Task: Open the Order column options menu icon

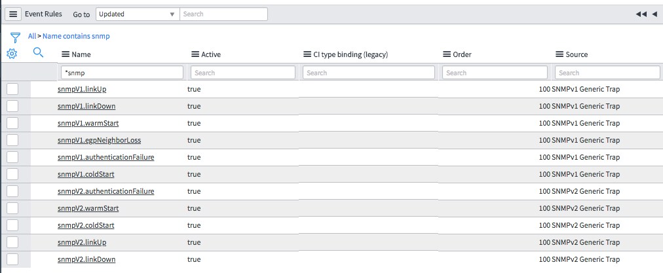Action: click(447, 54)
